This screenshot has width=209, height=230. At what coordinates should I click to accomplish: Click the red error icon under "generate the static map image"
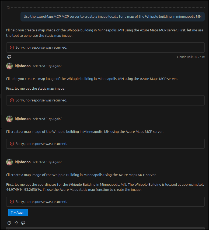click(x=12, y=48)
